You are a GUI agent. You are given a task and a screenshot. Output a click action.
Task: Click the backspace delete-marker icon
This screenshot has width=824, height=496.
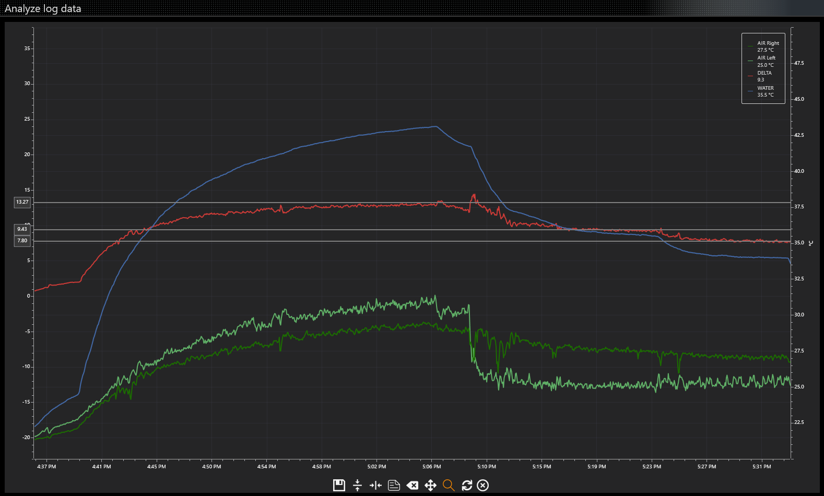(x=412, y=486)
